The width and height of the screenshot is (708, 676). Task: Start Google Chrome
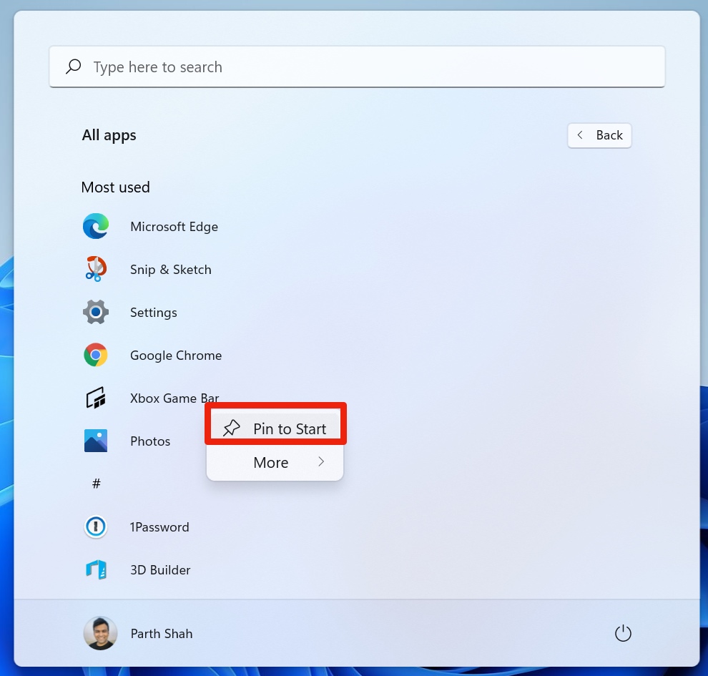click(x=175, y=355)
